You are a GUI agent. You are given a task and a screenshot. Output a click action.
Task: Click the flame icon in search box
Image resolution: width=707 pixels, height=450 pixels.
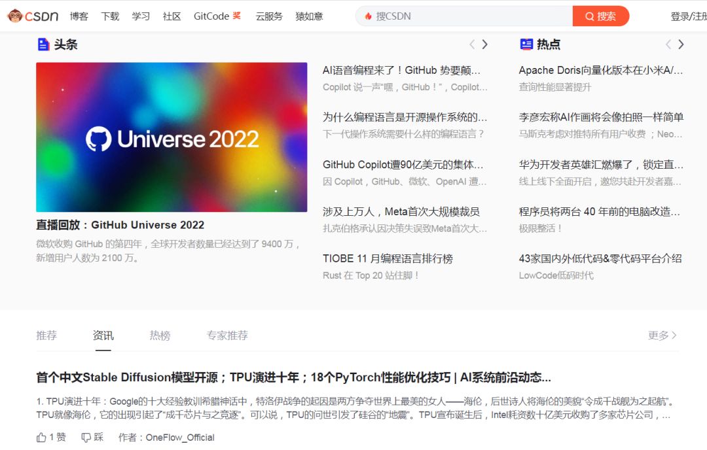click(369, 16)
